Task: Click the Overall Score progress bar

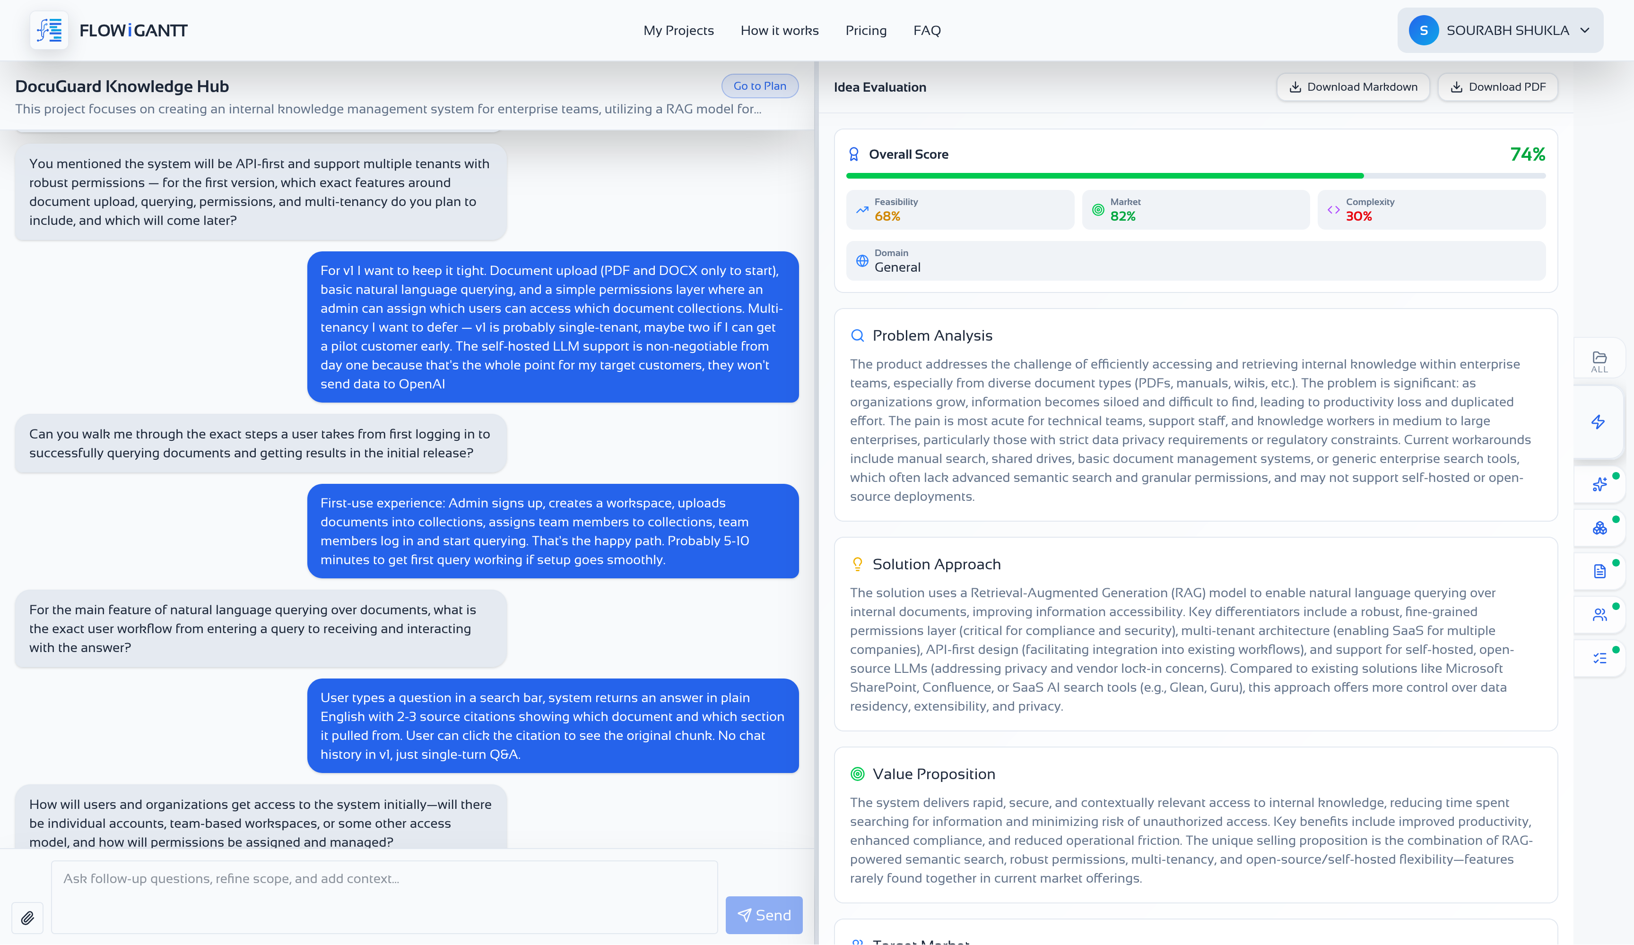Action: click(1195, 176)
